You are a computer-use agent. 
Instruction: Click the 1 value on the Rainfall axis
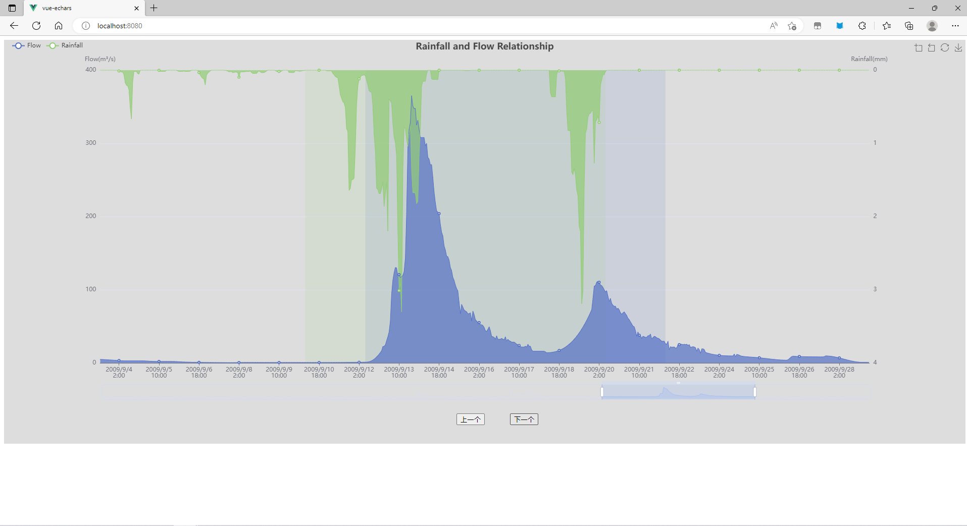[875, 143]
